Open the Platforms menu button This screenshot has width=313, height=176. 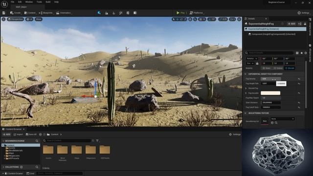coord(197,13)
